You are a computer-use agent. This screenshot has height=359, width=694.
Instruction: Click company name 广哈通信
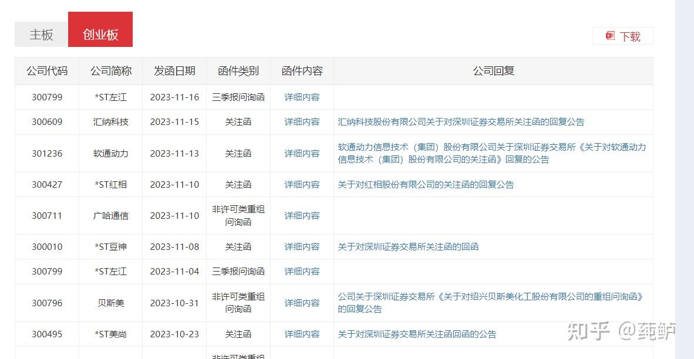pyautogui.click(x=110, y=216)
